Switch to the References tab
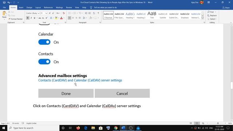The image size is (233, 131). tap(48, 7)
